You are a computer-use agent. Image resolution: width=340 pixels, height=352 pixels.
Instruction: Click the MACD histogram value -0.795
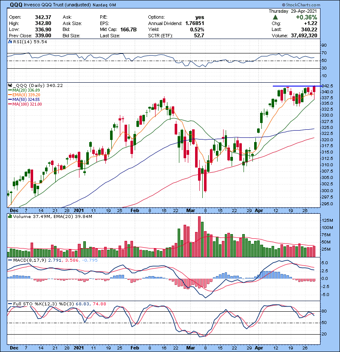pyautogui.click(x=90, y=260)
